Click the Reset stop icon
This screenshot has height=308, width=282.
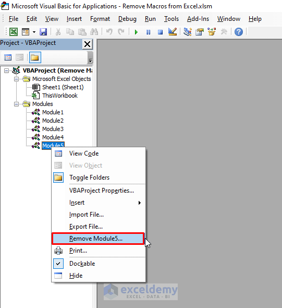pyautogui.click(x=160, y=32)
